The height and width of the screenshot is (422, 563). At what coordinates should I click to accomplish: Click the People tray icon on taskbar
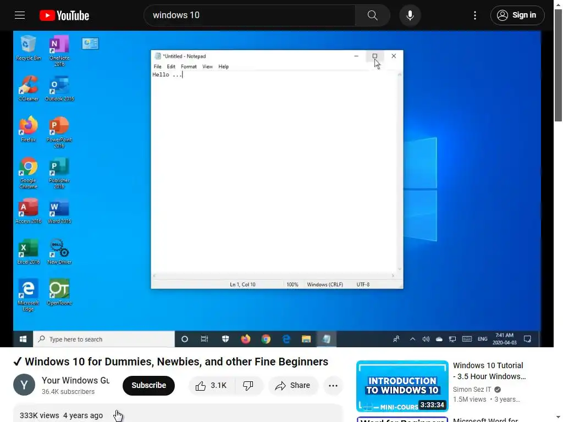click(396, 339)
